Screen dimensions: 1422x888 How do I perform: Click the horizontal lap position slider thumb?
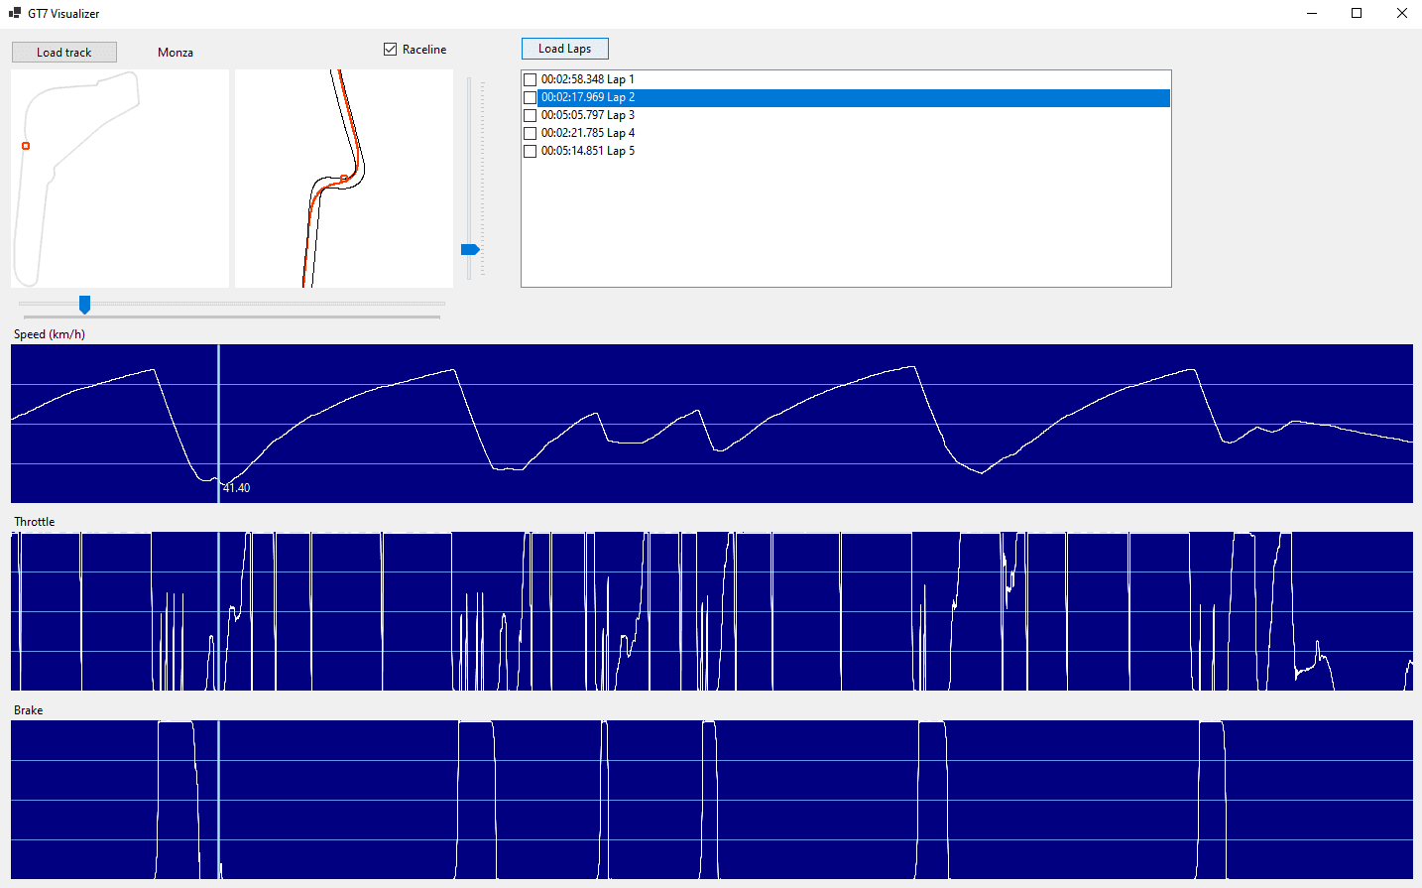click(85, 305)
